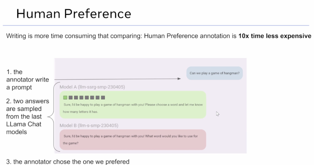Click the Model A (llm-ssrg-smp-230405) label
The width and height of the screenshot is (314, 165).
point(92,87)
